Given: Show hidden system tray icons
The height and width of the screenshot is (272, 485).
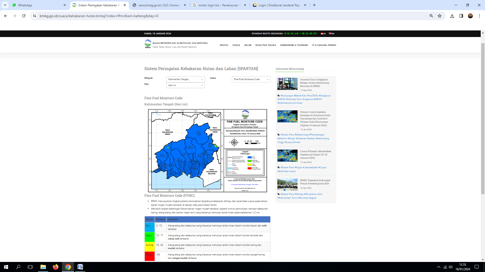Looking at the screenshot, I should [439, 267].
